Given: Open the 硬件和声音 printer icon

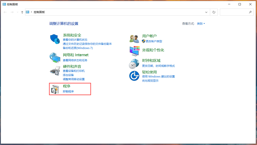Looking at the screenshot, I should point(55,71).
